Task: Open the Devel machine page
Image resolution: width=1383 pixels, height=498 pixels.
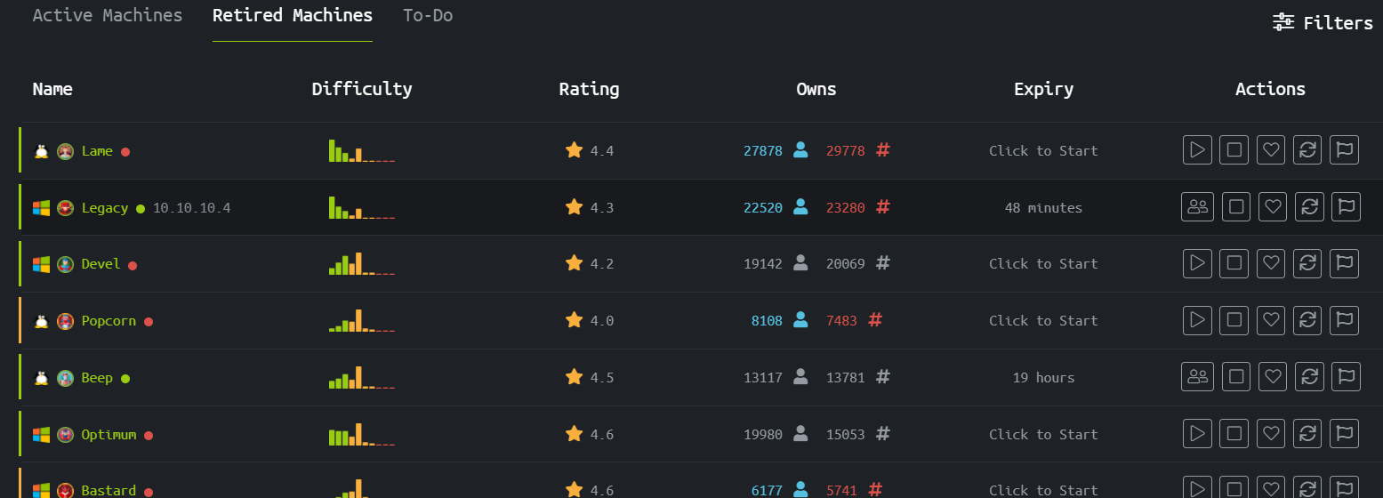Action: pyautogui.click(x=101, y=264)
